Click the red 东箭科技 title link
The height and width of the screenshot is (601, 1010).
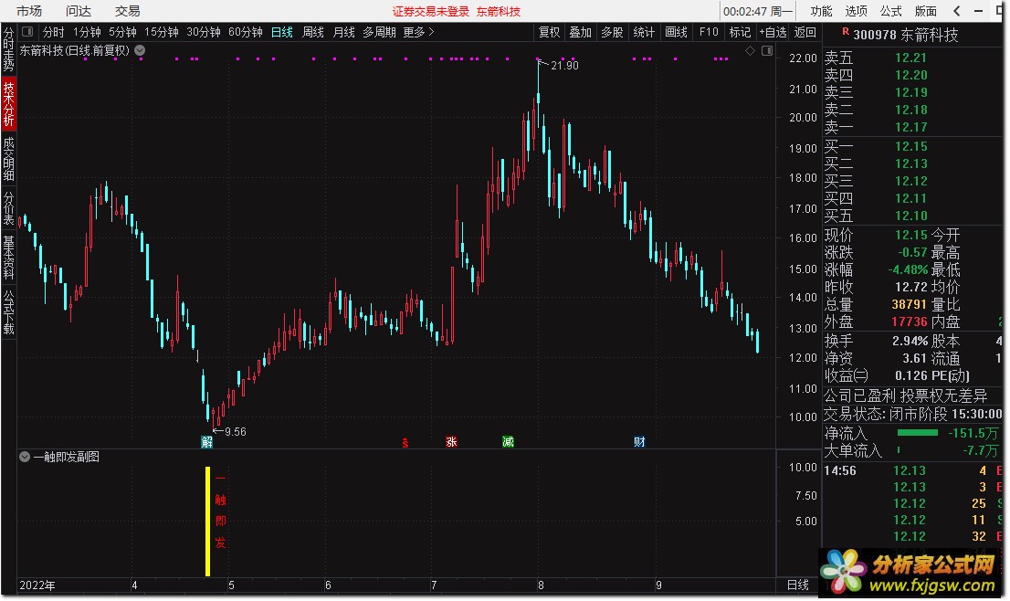tap(499, 12)
